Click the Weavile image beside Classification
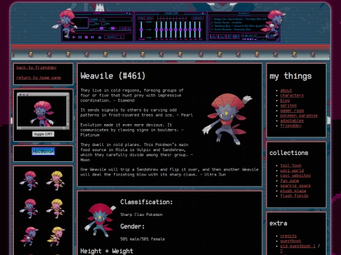341x255 pixels. coord(100,220)
